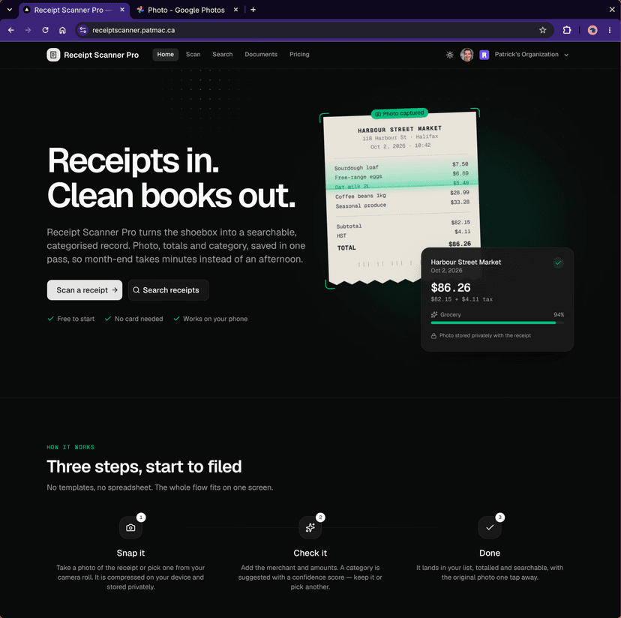Viewport: 621px width, 618px height.
Task: Click the receipt photo illustration
Action: click(401, 198)
